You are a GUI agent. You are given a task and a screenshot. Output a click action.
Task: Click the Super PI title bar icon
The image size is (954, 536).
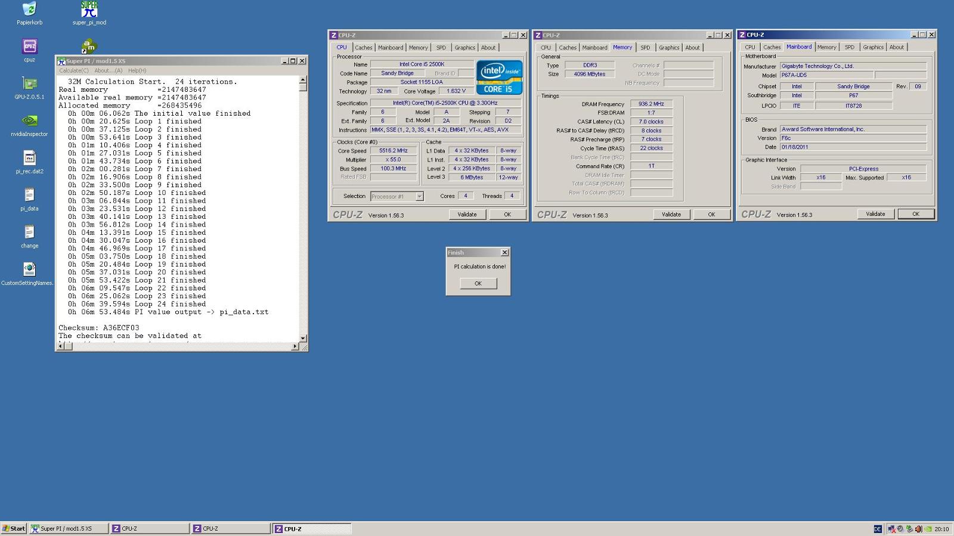coord(61,61)
